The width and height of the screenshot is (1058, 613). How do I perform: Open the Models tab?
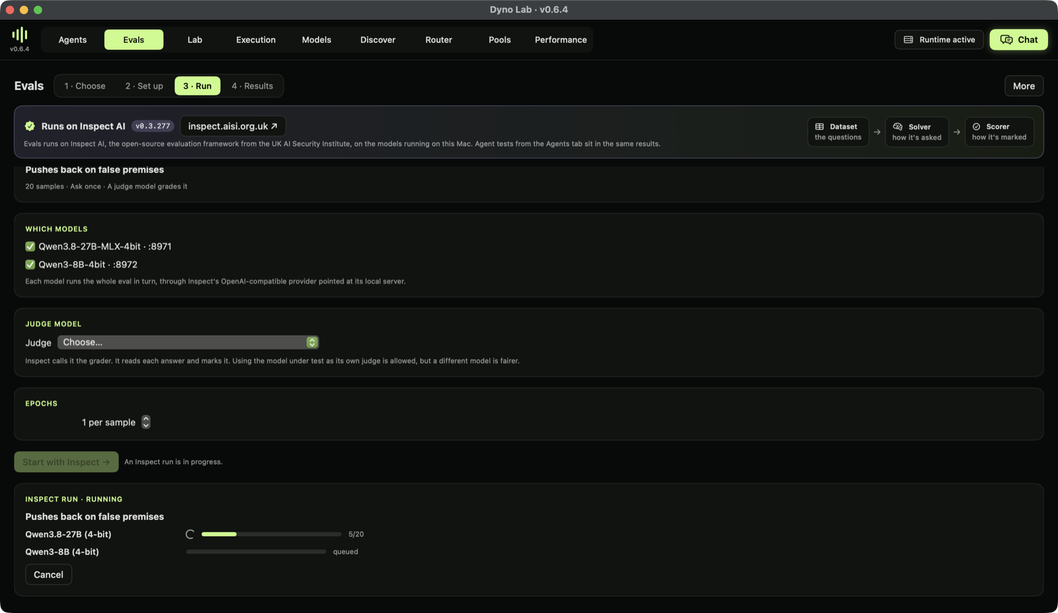point(317,40)
